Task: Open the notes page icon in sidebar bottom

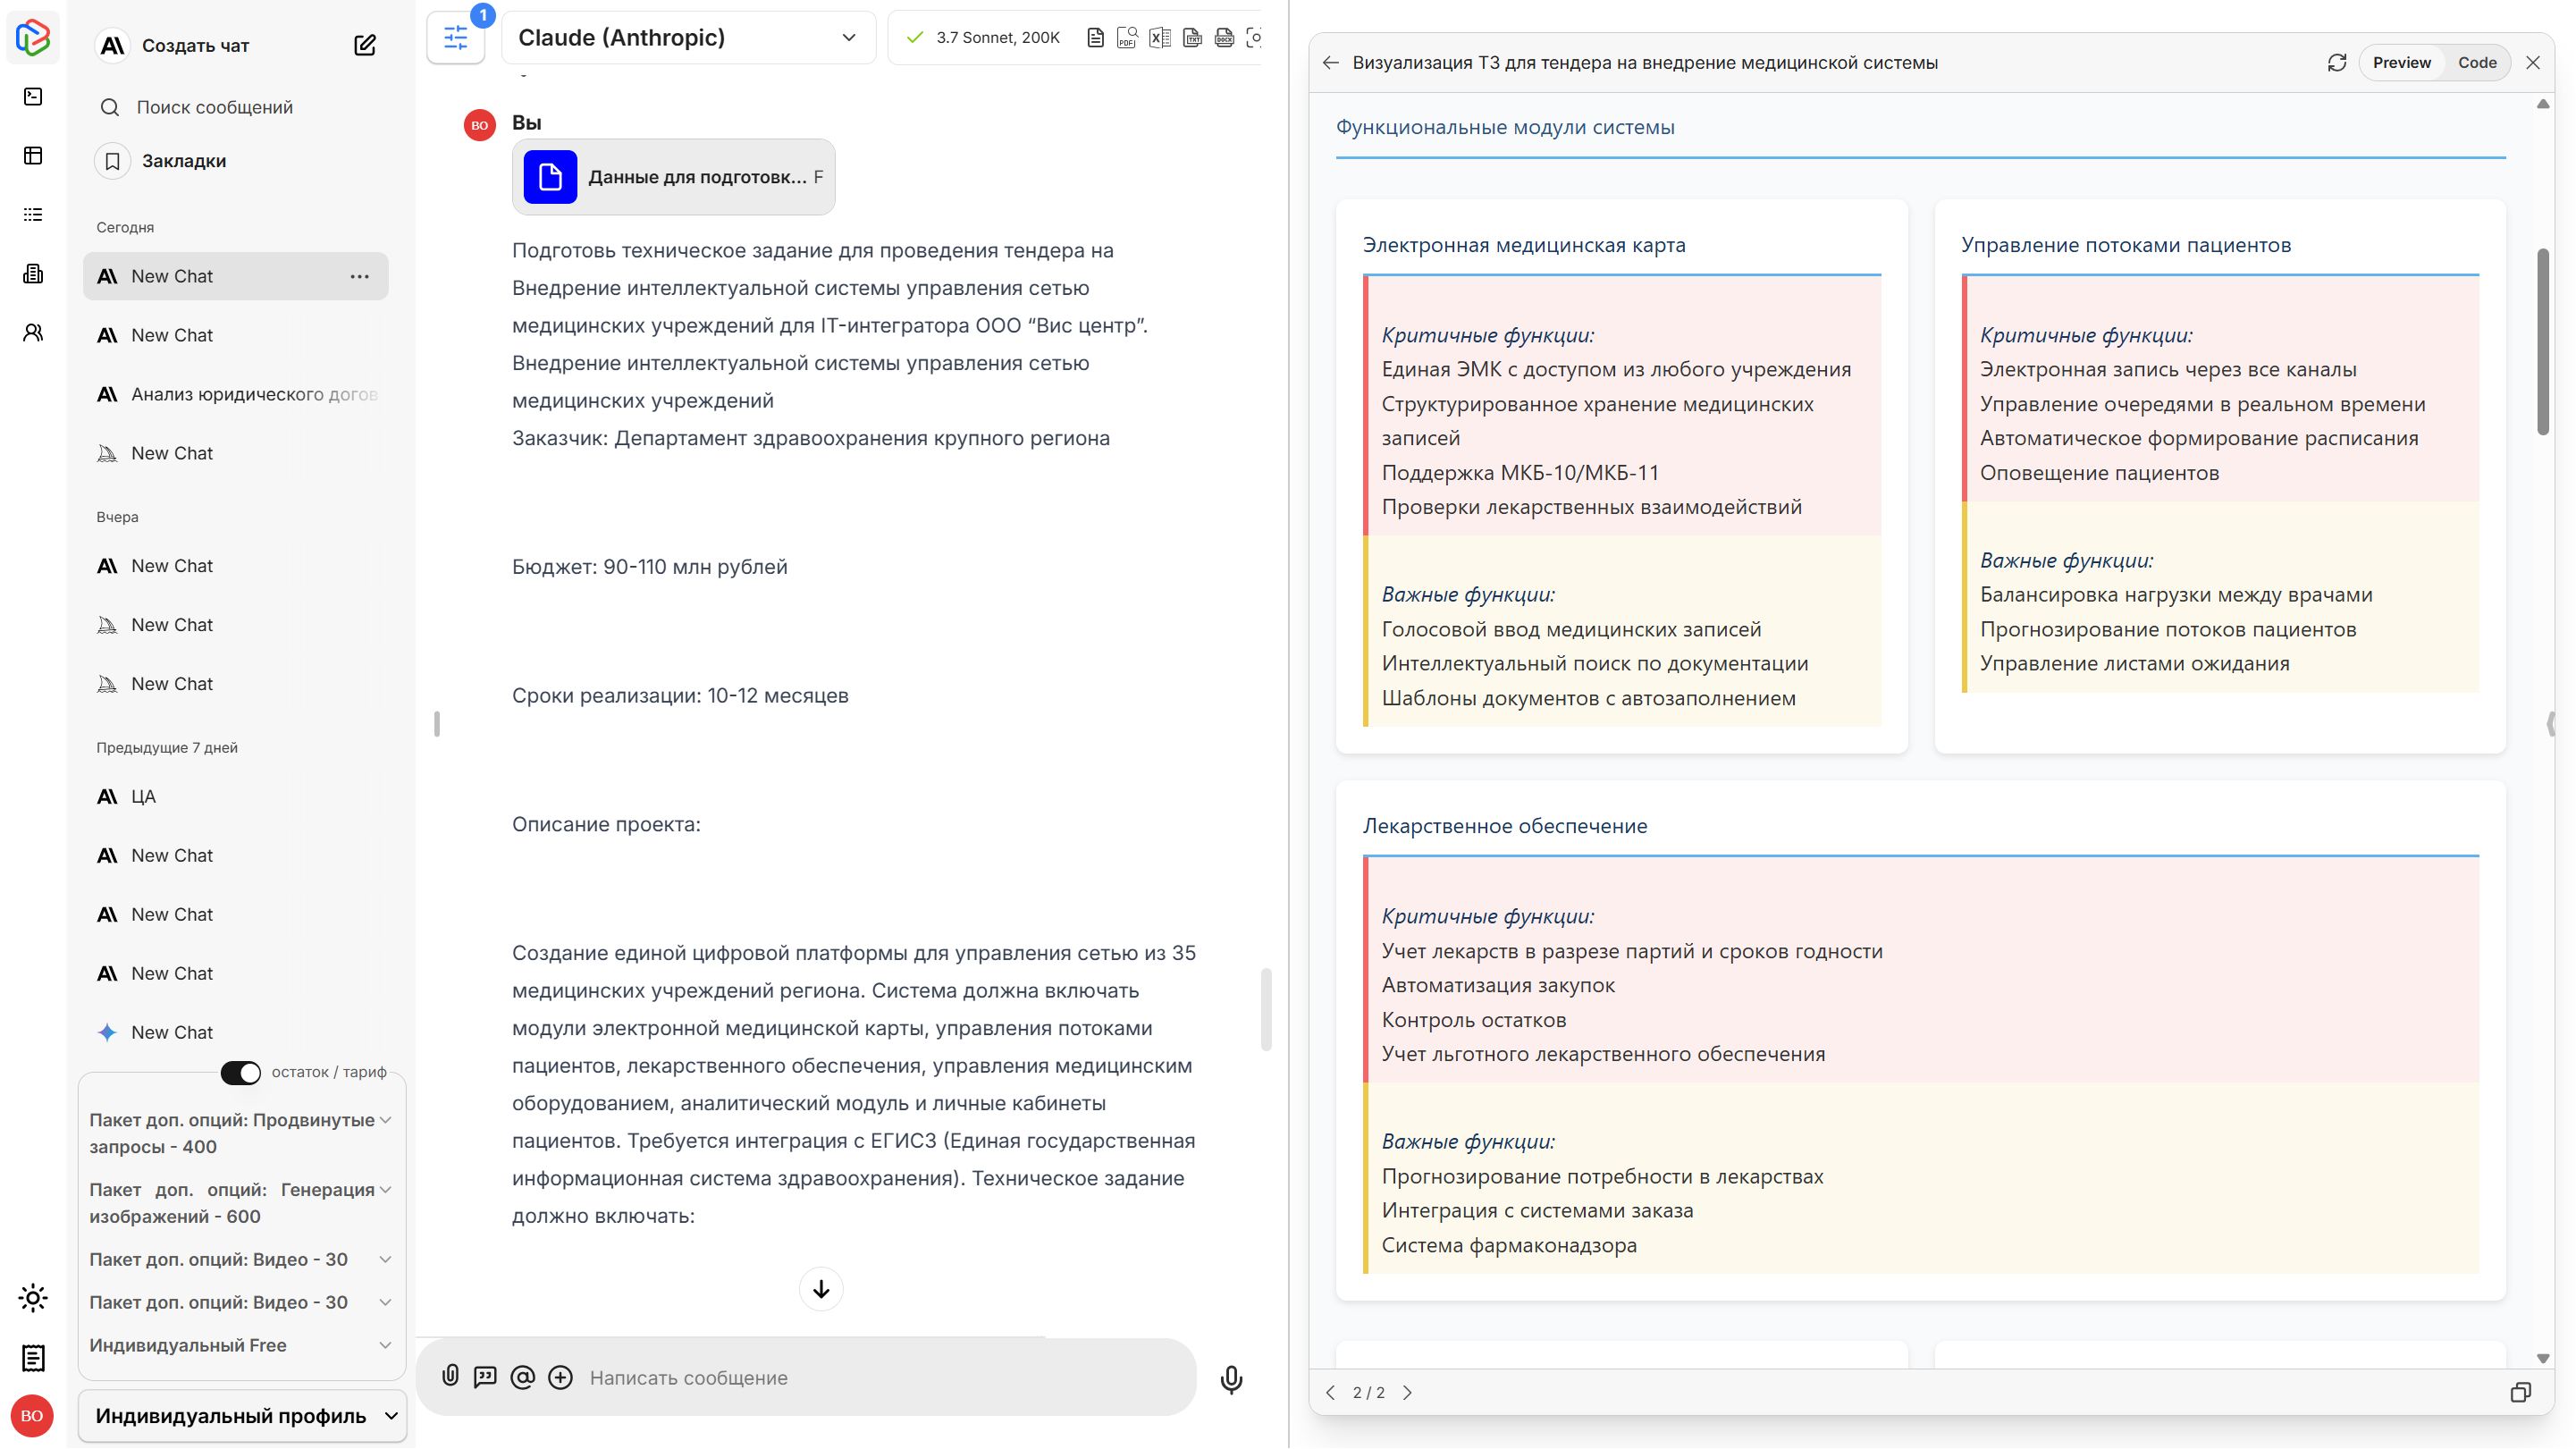Action: click(33, 1357)
